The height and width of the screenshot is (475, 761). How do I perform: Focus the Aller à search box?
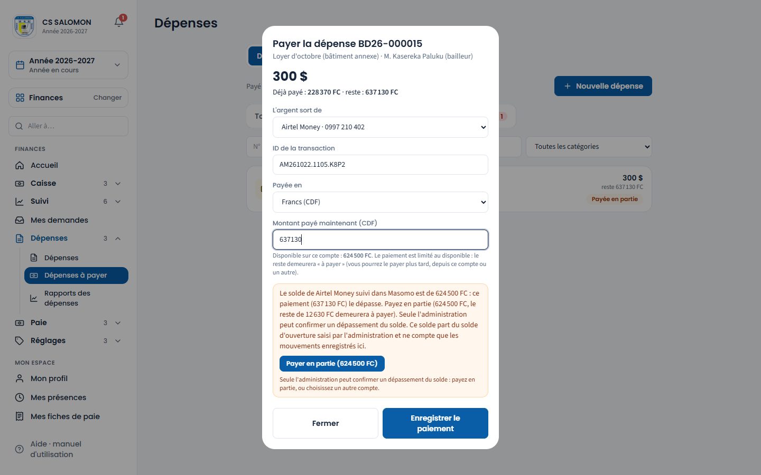pos(68,126)
